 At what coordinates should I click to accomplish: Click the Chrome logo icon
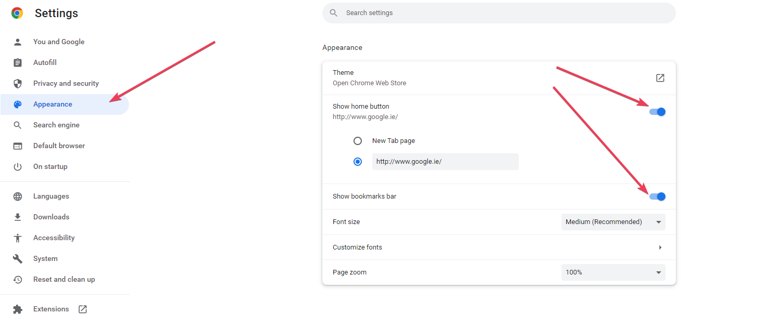(x=17, y=13)
